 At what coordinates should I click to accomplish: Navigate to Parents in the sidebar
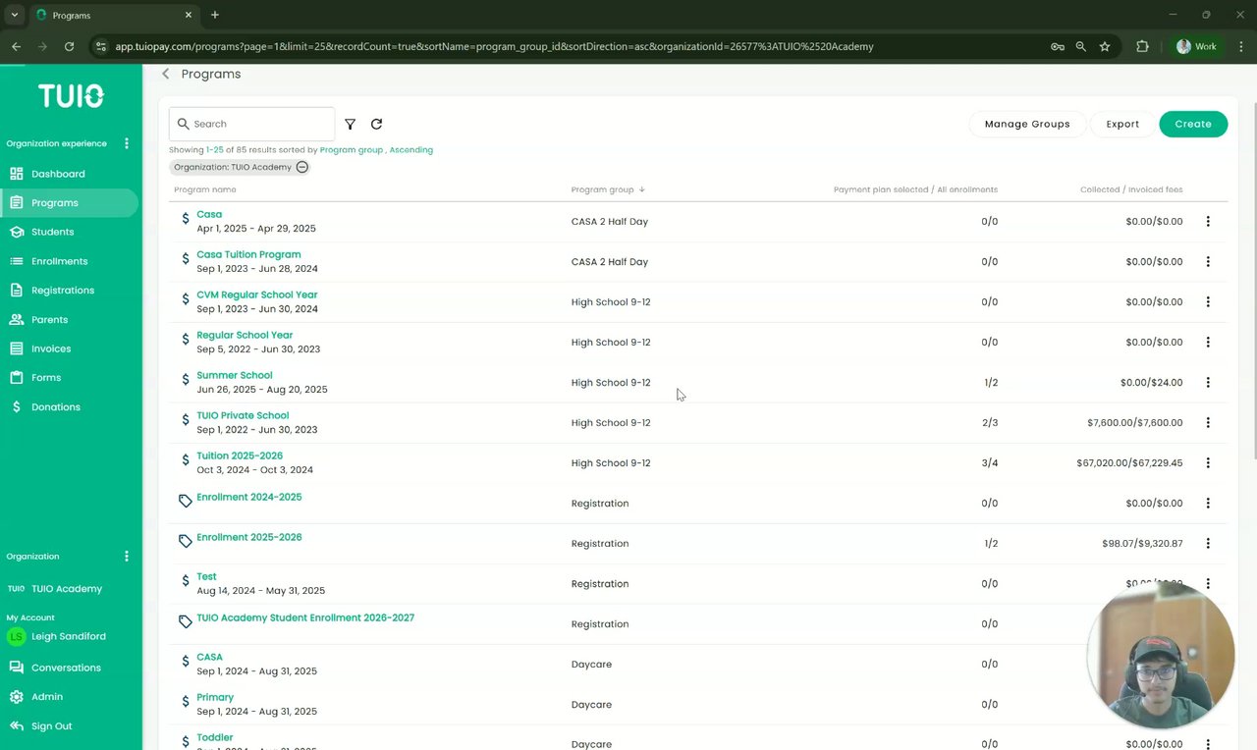49,320
